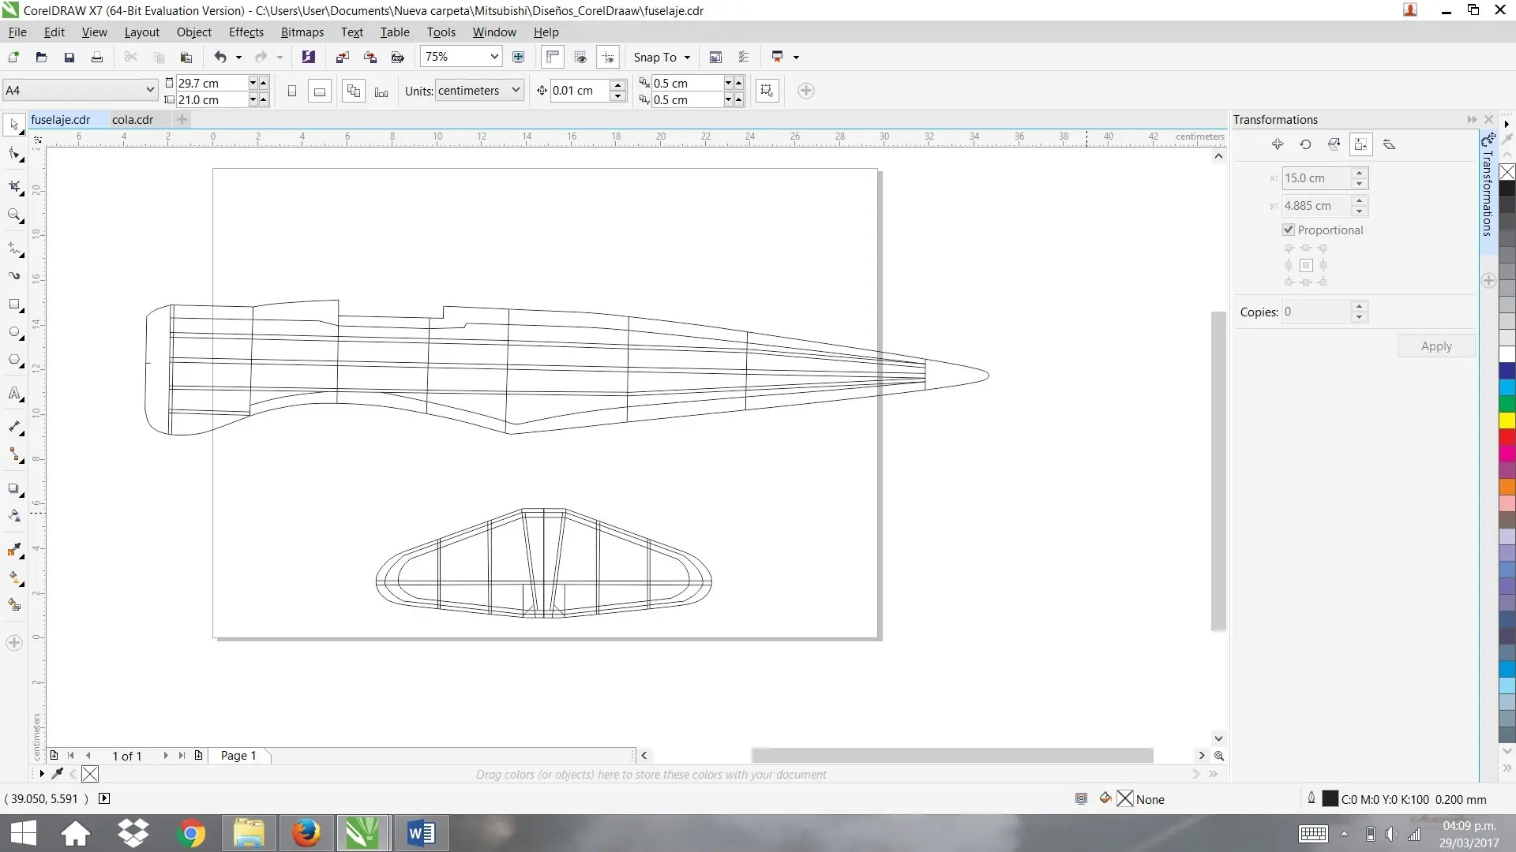The image size is (1516, 852).
Task: Select the Smart Fill tool
Action: (14, 605)
